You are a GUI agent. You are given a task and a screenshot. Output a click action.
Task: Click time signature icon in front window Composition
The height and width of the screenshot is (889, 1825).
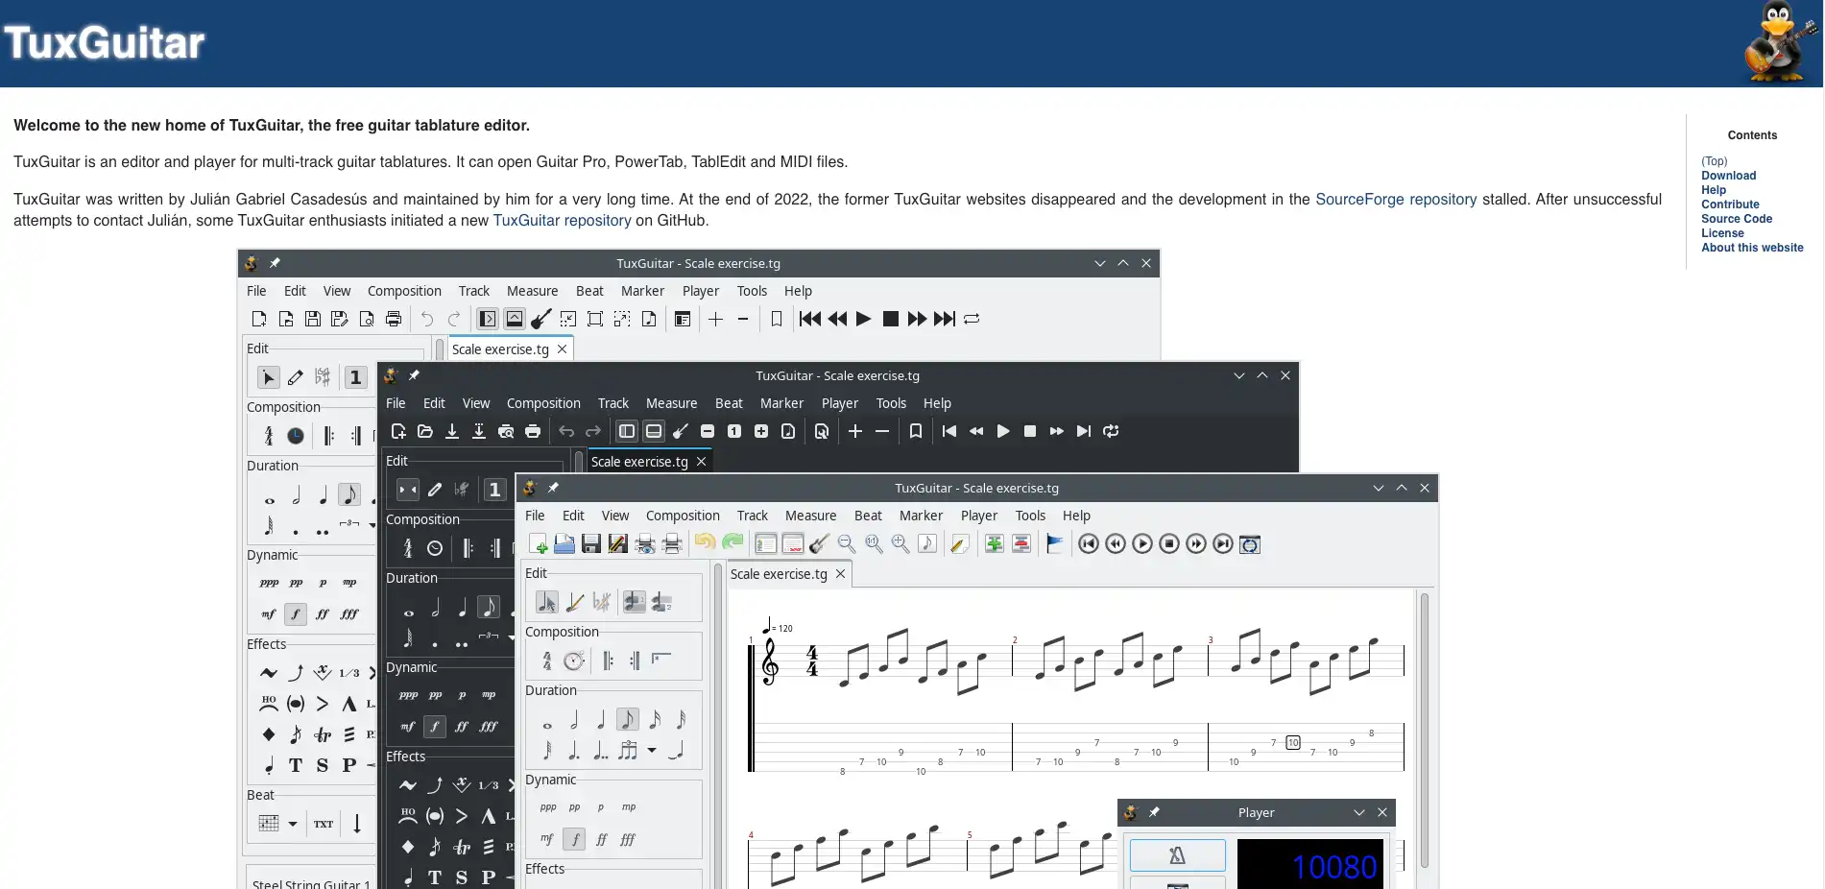[547, 661]
